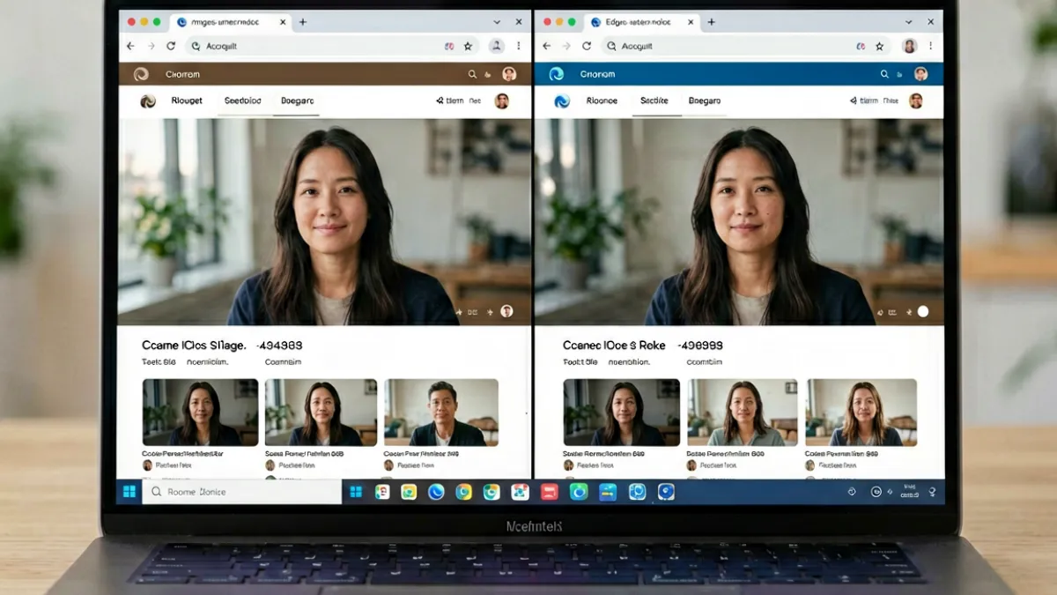The height and width of the screenshot is (595, 1057).
Task: Reload the page in the brown-header browser window
Action: coord(170,46)
